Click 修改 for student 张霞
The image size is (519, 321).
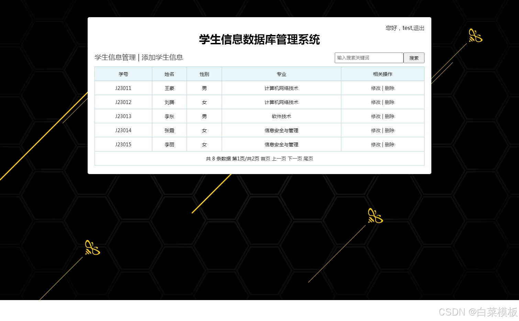(x=376, y=130)
